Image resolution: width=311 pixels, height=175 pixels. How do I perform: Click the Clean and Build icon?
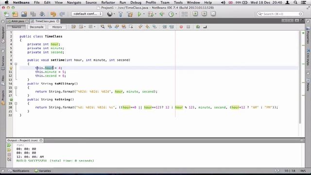coord(130,14)
